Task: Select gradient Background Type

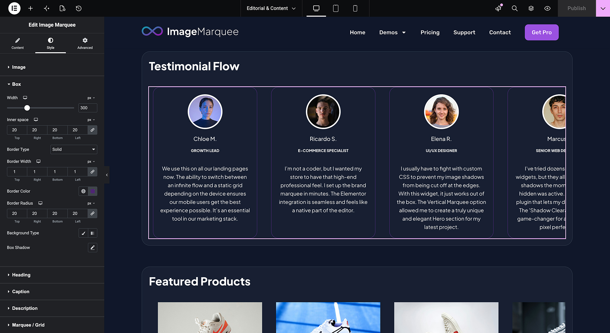Action: tap(93, 233)
